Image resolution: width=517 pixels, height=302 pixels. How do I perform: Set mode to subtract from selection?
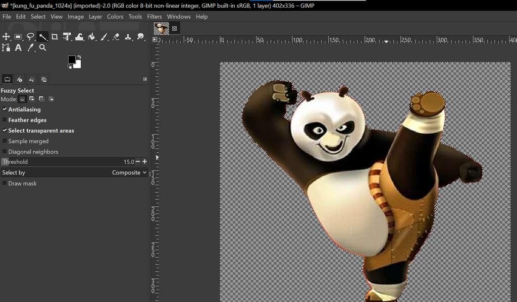[x=41, y=99]
